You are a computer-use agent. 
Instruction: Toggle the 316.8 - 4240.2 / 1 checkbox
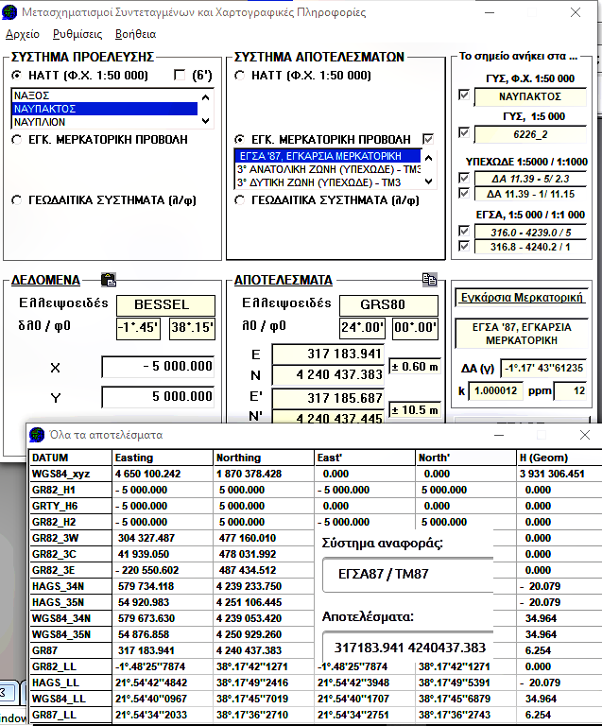(464, 246)
